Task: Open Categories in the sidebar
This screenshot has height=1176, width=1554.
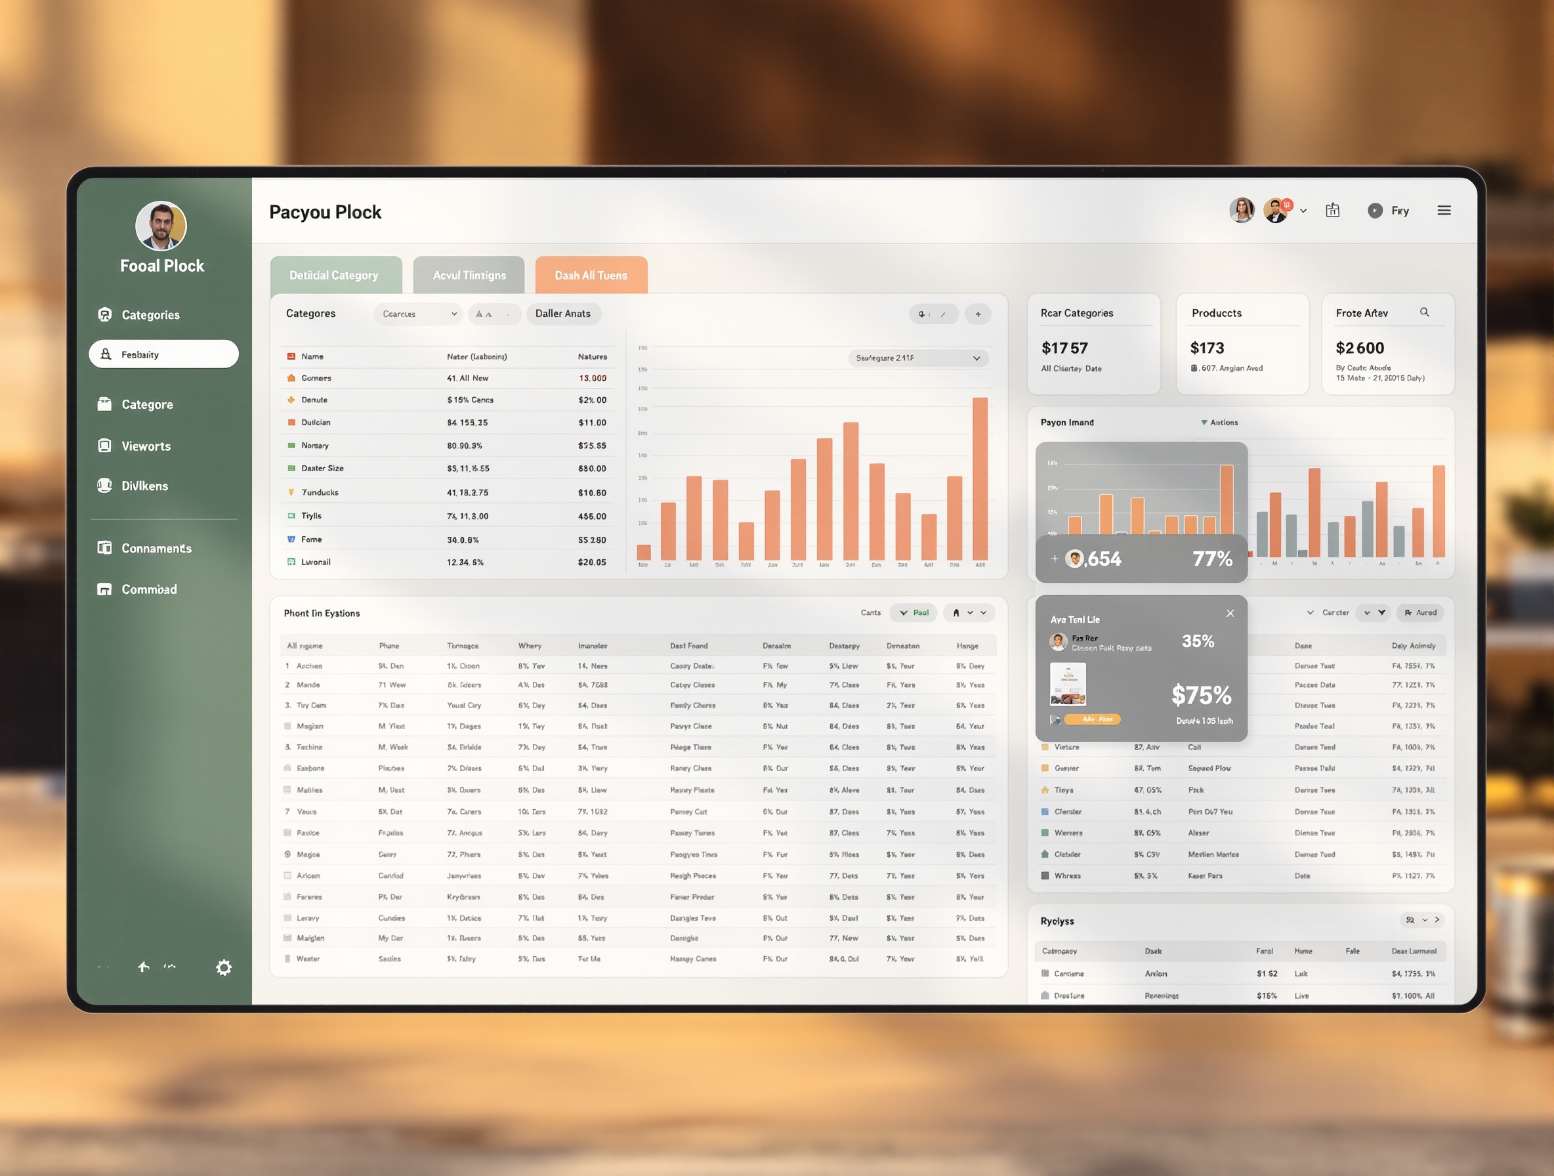Action: (x=150, y=315)
